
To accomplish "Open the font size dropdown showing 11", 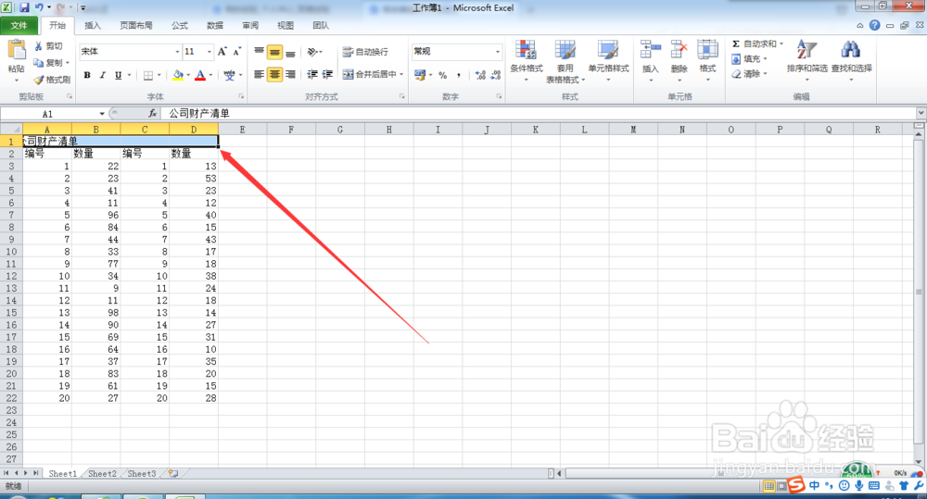I will tap(209, 51).
